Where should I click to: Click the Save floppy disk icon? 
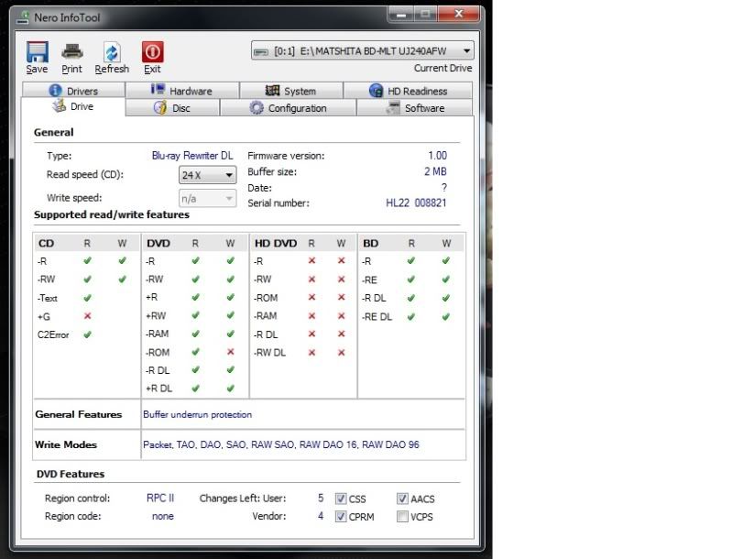pos(37,52)
